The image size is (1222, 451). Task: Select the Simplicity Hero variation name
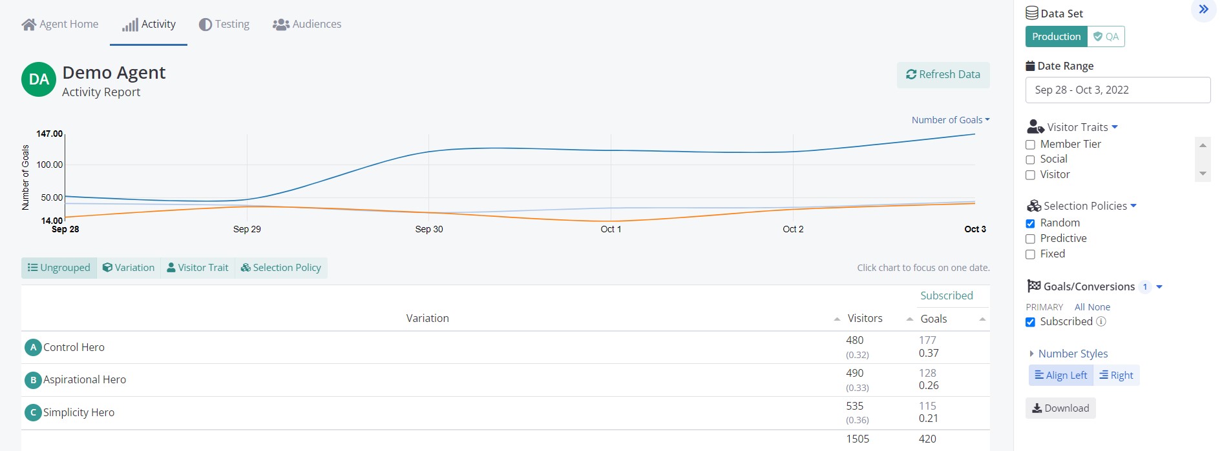coord(79,412)
